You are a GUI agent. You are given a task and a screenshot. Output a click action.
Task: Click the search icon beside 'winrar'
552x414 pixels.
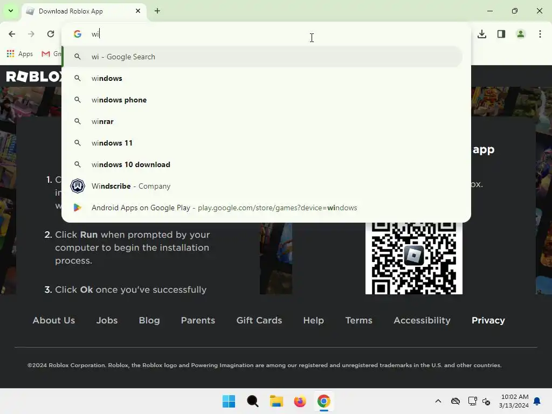pyautogui.click(x=78, y=121)
